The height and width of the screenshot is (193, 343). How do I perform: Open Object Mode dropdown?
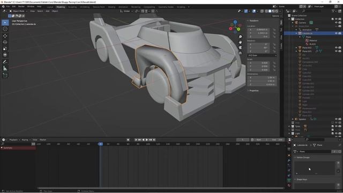18,11
